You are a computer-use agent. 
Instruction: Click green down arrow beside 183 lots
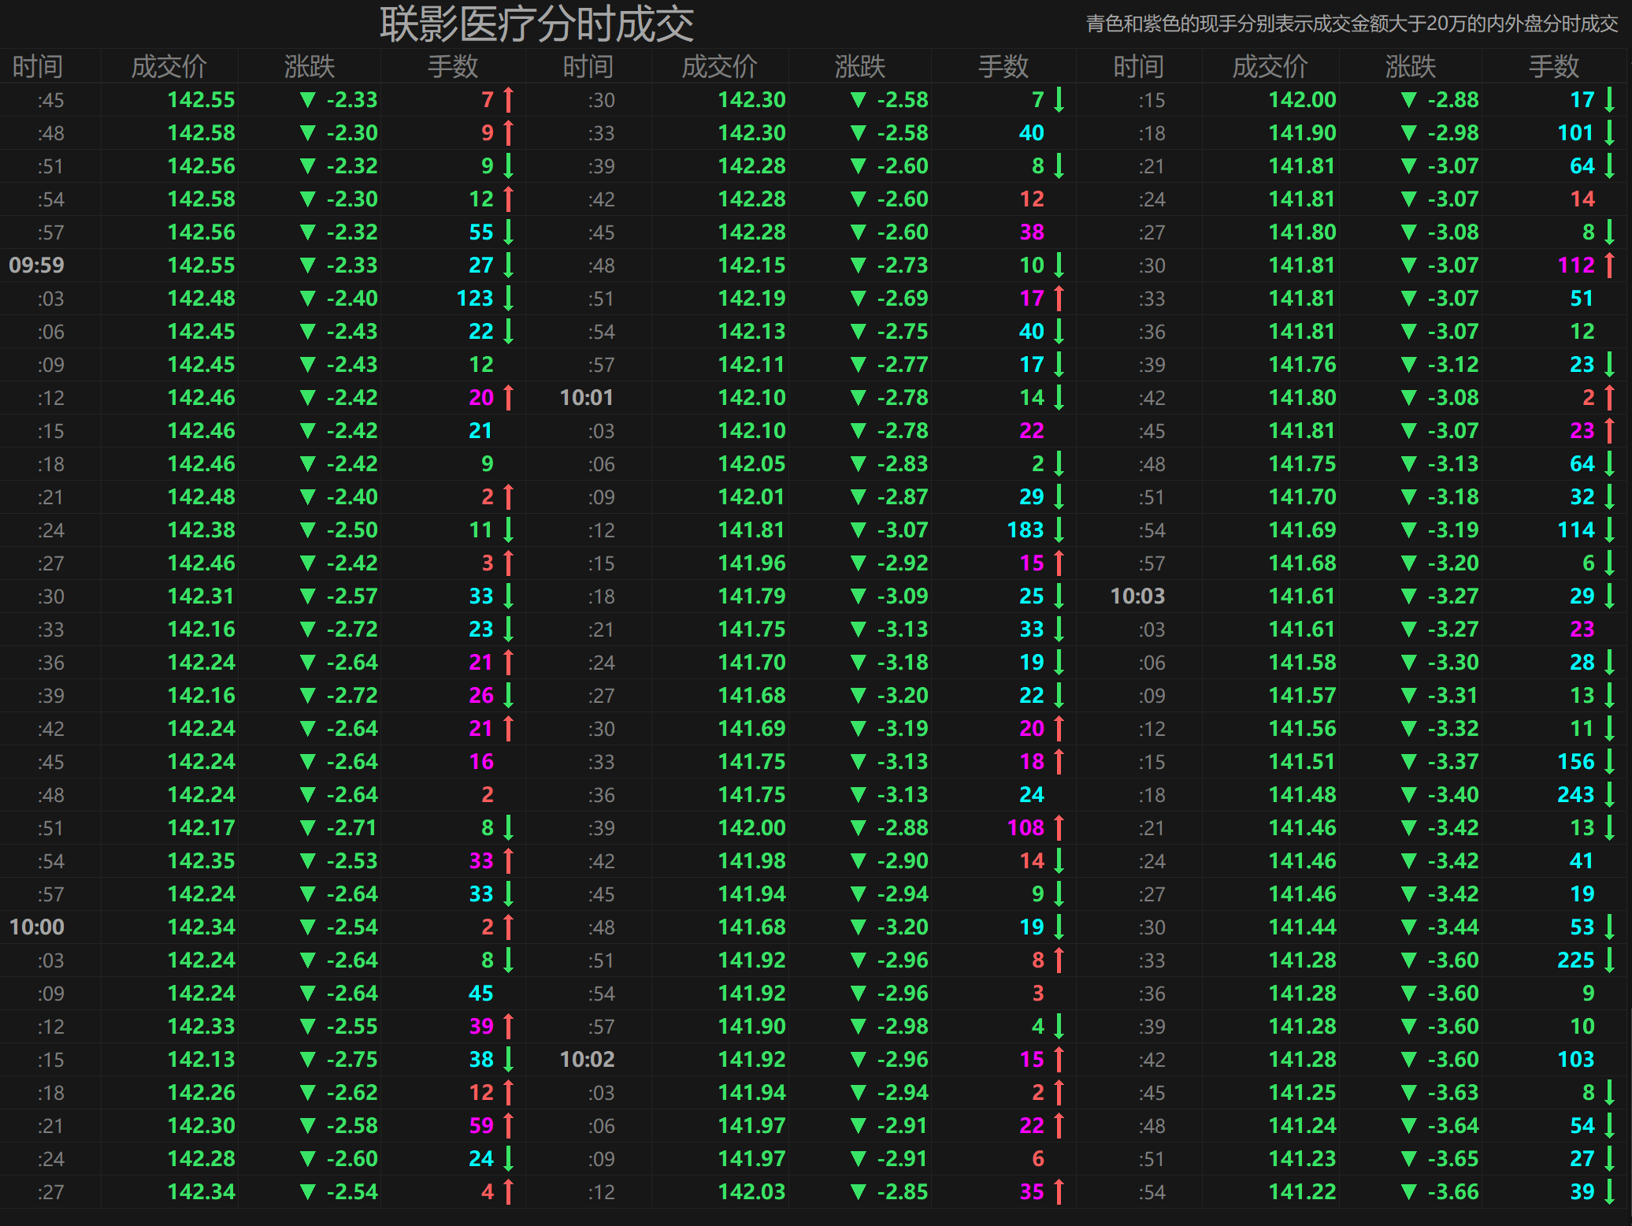point(1059,529)
